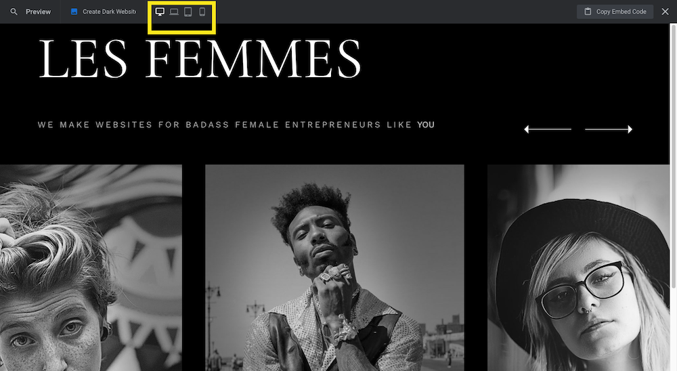
Task: Switch to laptop preview size
Action: [174, 12]
